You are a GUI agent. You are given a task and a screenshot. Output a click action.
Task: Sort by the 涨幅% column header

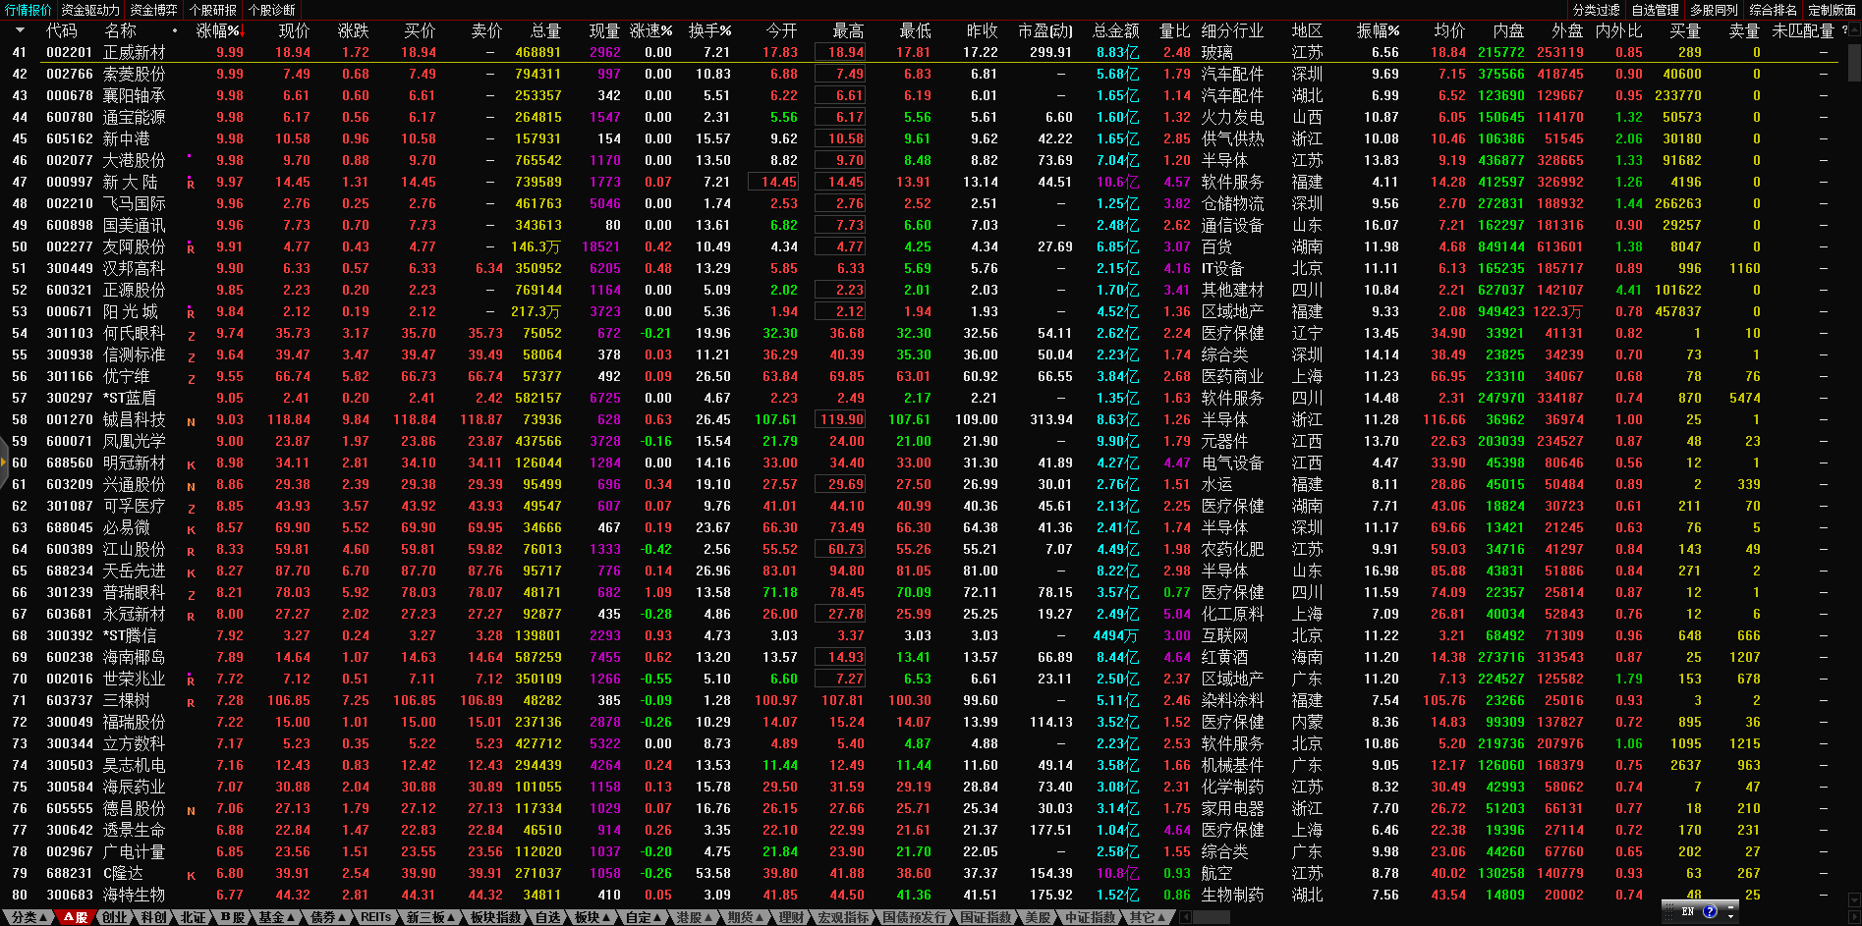[217, 31]
